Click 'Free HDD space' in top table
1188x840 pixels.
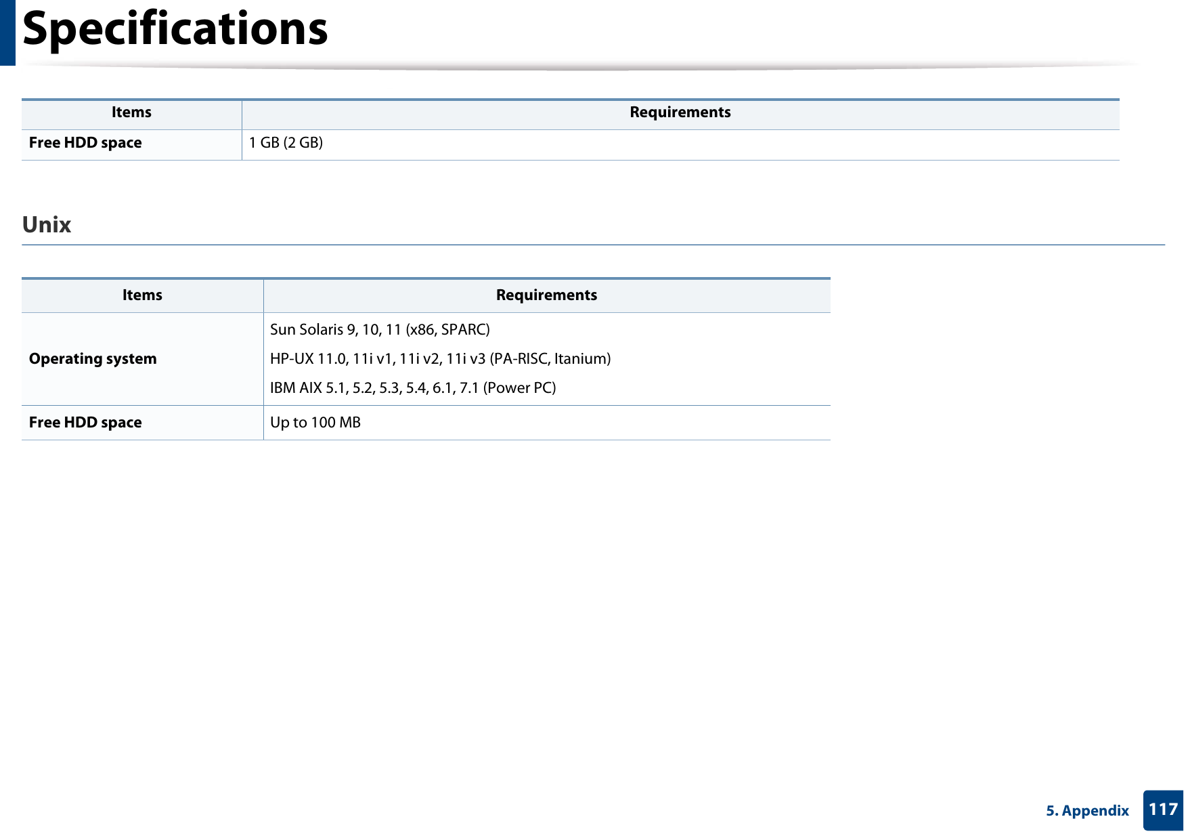(85, 143)
